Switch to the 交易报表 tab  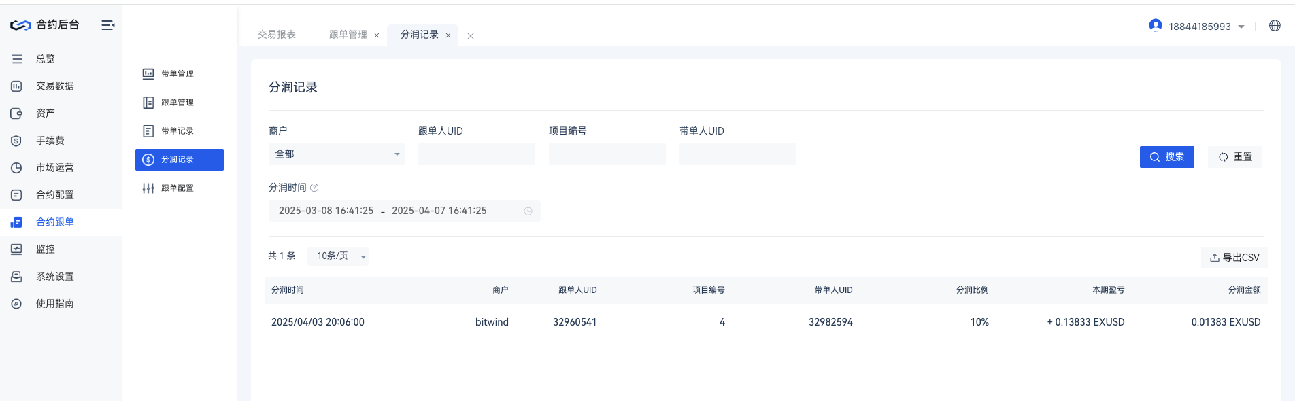coord(277,35)
